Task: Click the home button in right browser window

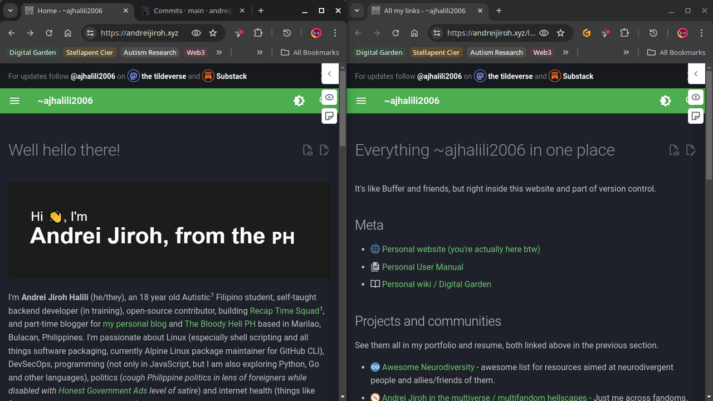Action: pos(414,33)
